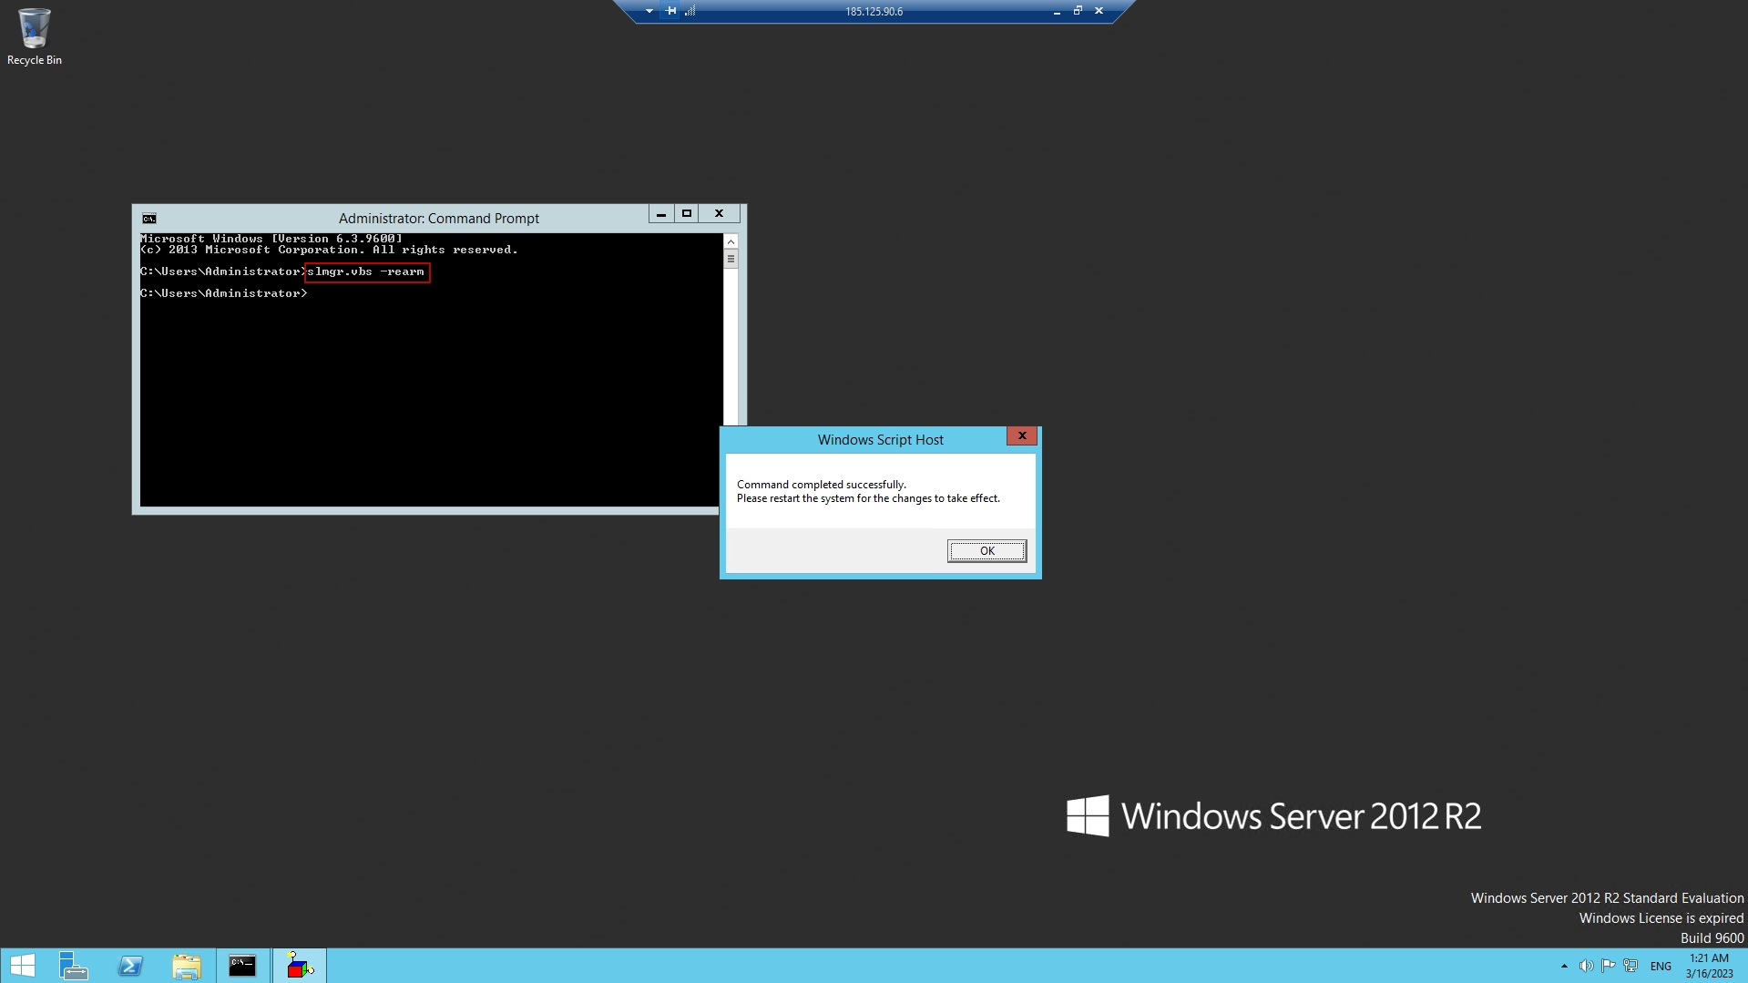Click the Command Prompt vertical scrollbar thumb
The height and width of the screenshot is (983, 1748).
731,260
